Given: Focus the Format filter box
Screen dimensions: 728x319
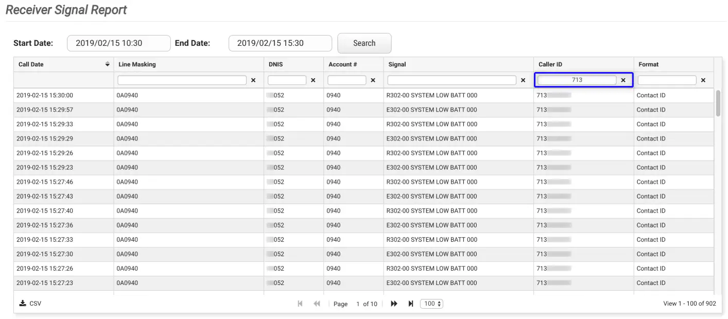Looking at the screenshot, I should click(667, 80).
